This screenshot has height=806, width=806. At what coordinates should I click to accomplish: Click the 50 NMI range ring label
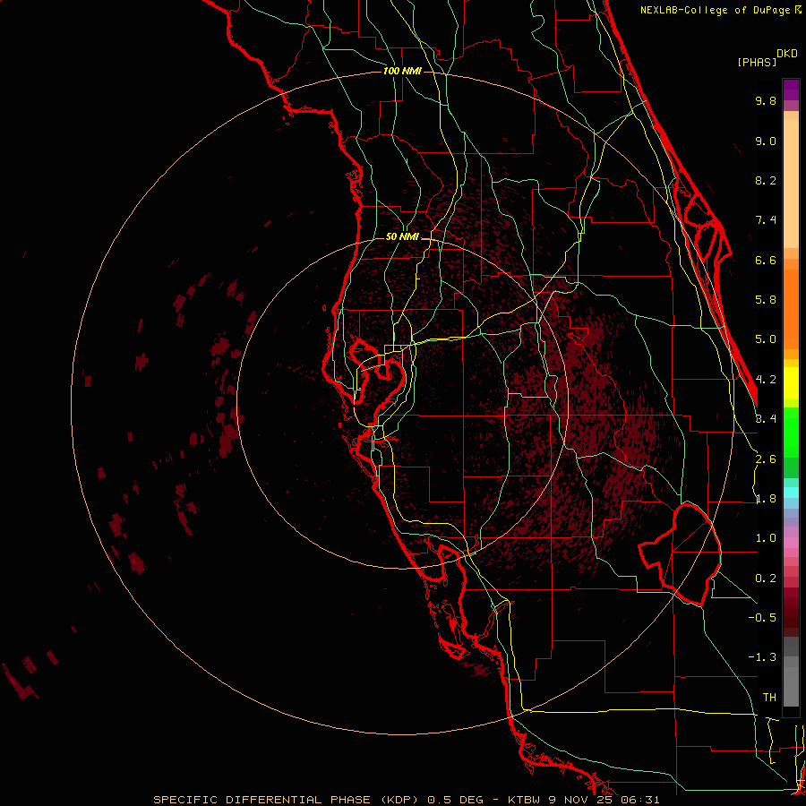click(402, 237)
